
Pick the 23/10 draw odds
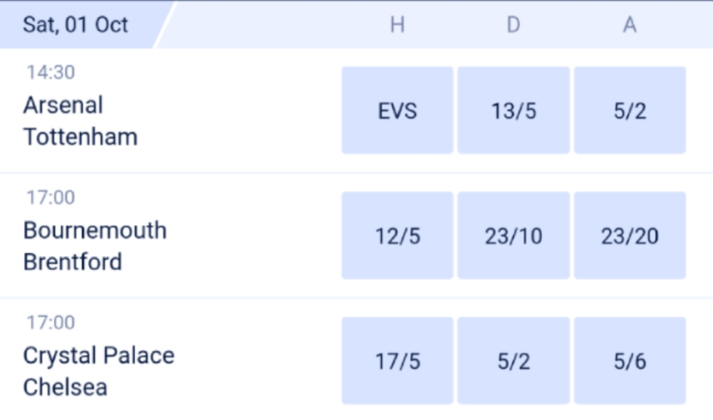coord(513,236)
